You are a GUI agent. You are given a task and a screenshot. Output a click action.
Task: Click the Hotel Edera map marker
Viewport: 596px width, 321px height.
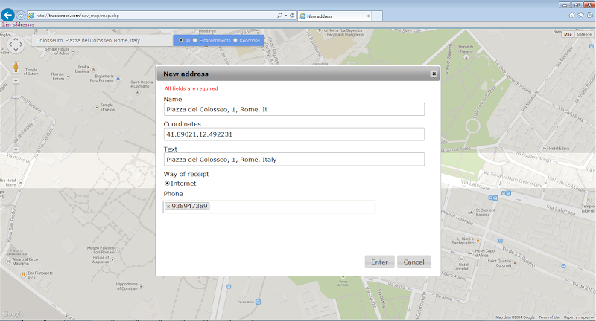pos(545,148)
